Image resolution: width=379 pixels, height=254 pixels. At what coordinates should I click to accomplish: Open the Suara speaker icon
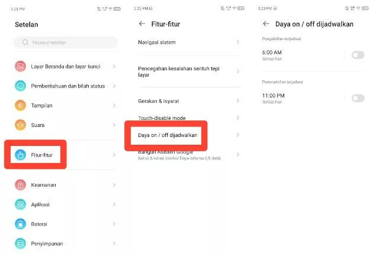(x=21, y=125)
